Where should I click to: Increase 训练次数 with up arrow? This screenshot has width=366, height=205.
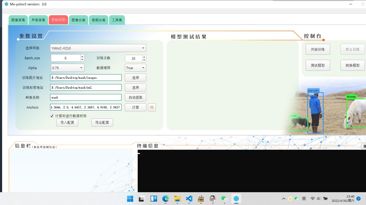point(144,57)
